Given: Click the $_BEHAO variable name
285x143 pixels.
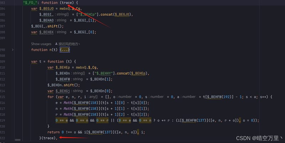Looking at the screenshot, I should pos(46,20).
